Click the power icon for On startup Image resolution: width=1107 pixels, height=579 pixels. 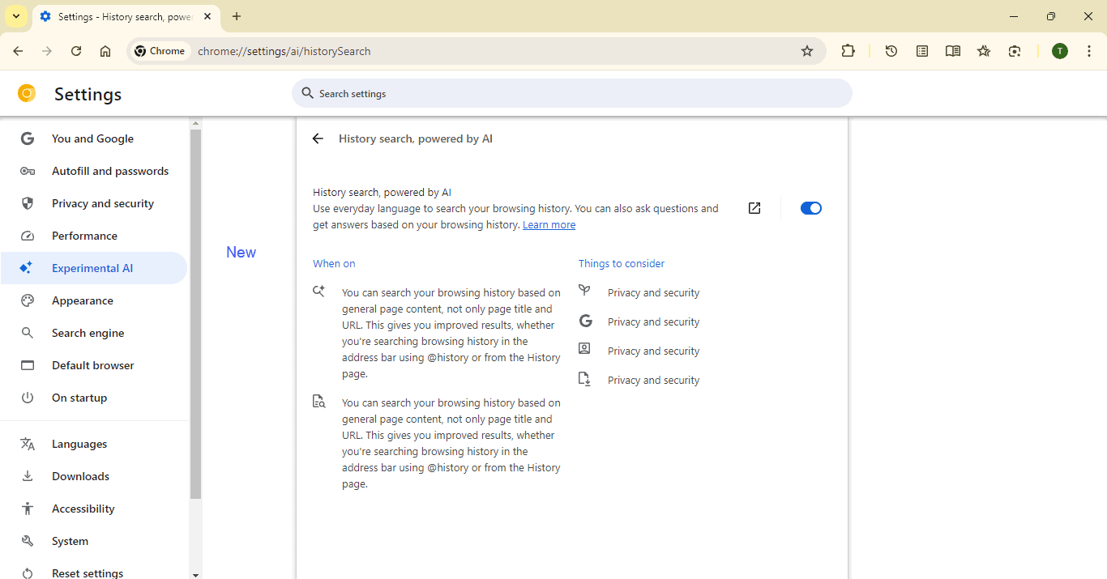pos(28,398)
